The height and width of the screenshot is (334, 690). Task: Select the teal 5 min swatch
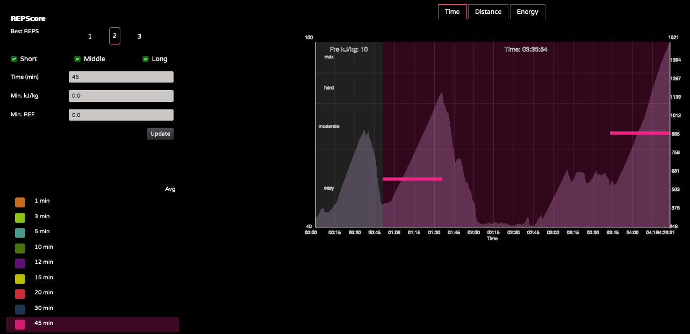(20, 233)
